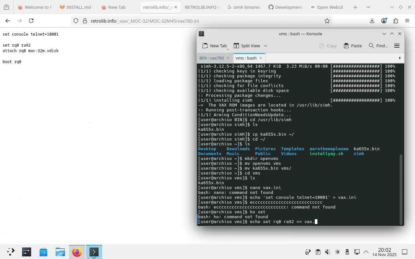The height and width of the screenshot is (259, 415).
Task: Click the Konsole terminal scrollbar handle
Action: (401, 189)
